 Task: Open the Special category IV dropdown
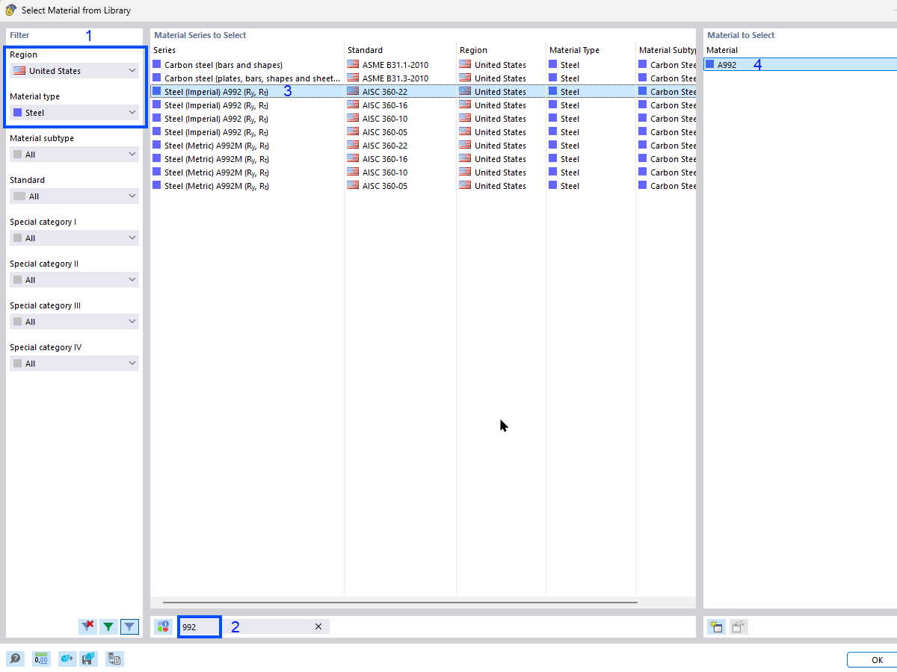pos(74,364)
